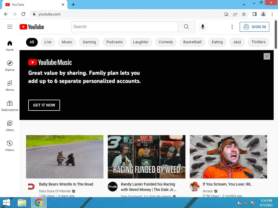The image size is (278, 208).
Task: Visit Airrack channel name
Action: pyautogui.click(x=208, y=191)
